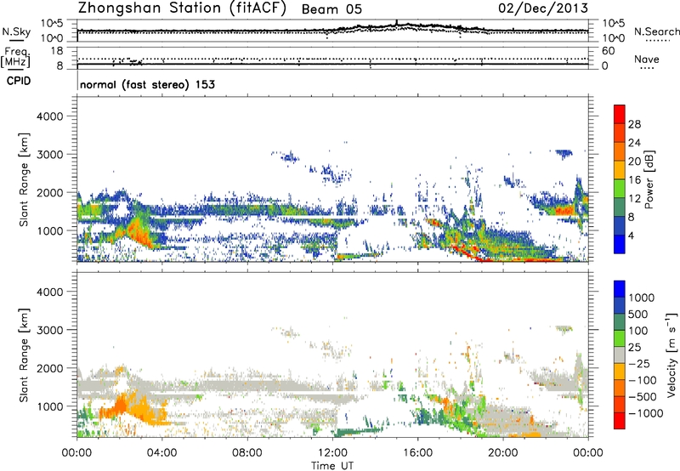Click the orange velocity patch near 02:00
Screen dimensions: 680x471
(x=119, y=406)
